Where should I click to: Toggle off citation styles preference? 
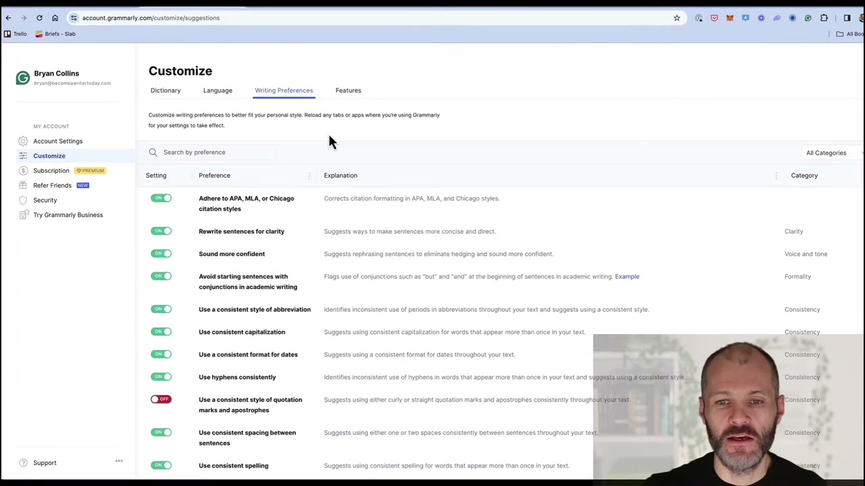161,198
